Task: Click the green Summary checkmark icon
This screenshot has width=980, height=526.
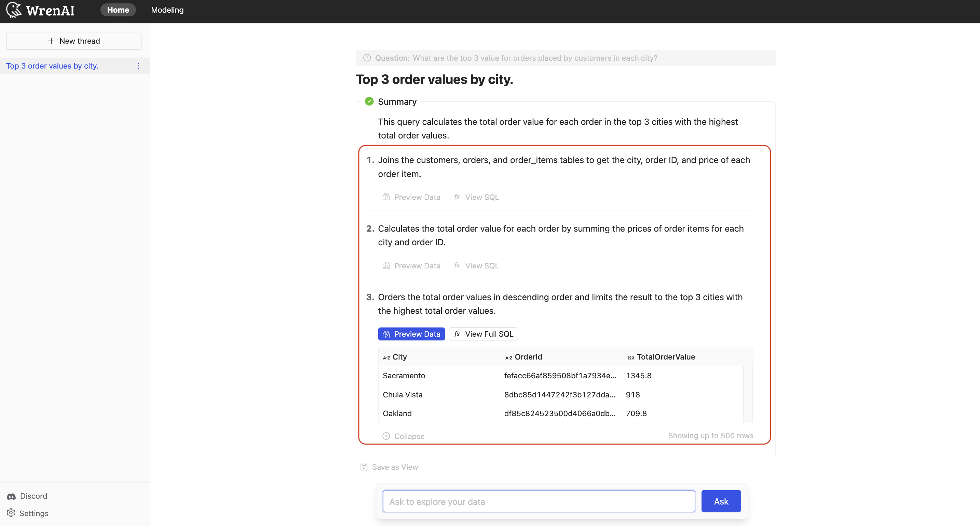Action: click(x=369, y=101)
